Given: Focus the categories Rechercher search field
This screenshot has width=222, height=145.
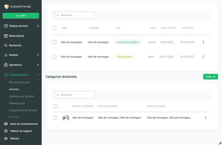Looking at the screenshot, I should point(75,95).
